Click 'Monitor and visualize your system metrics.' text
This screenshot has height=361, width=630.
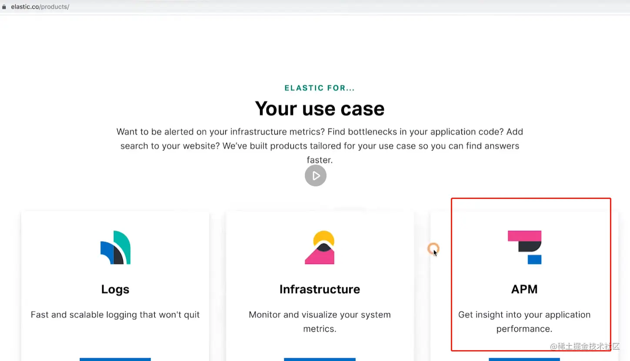(320, 321)
